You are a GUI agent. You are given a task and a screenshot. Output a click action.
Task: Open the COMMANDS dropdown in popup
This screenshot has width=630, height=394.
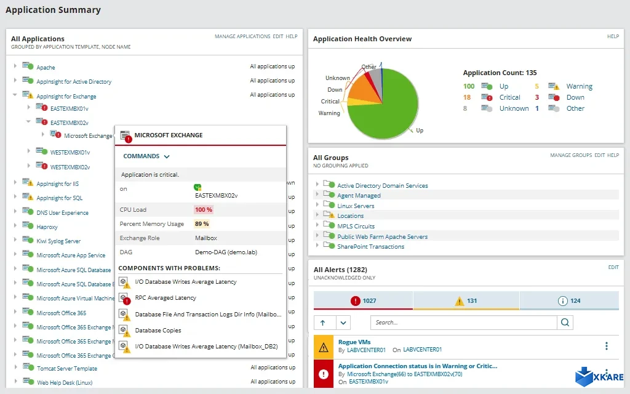[x=146, y=156]
